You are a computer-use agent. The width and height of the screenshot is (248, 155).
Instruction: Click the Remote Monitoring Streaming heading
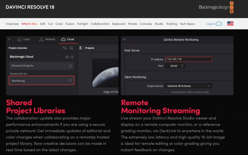160,106
